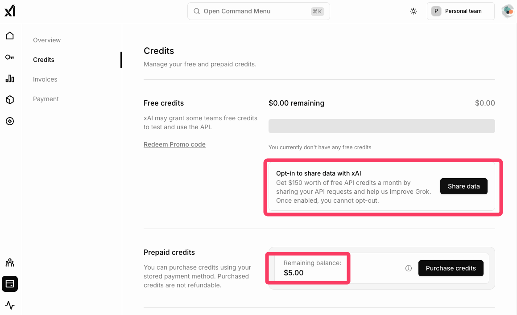
Task: Open the models cube icon
Action: [x=10, y=100]
